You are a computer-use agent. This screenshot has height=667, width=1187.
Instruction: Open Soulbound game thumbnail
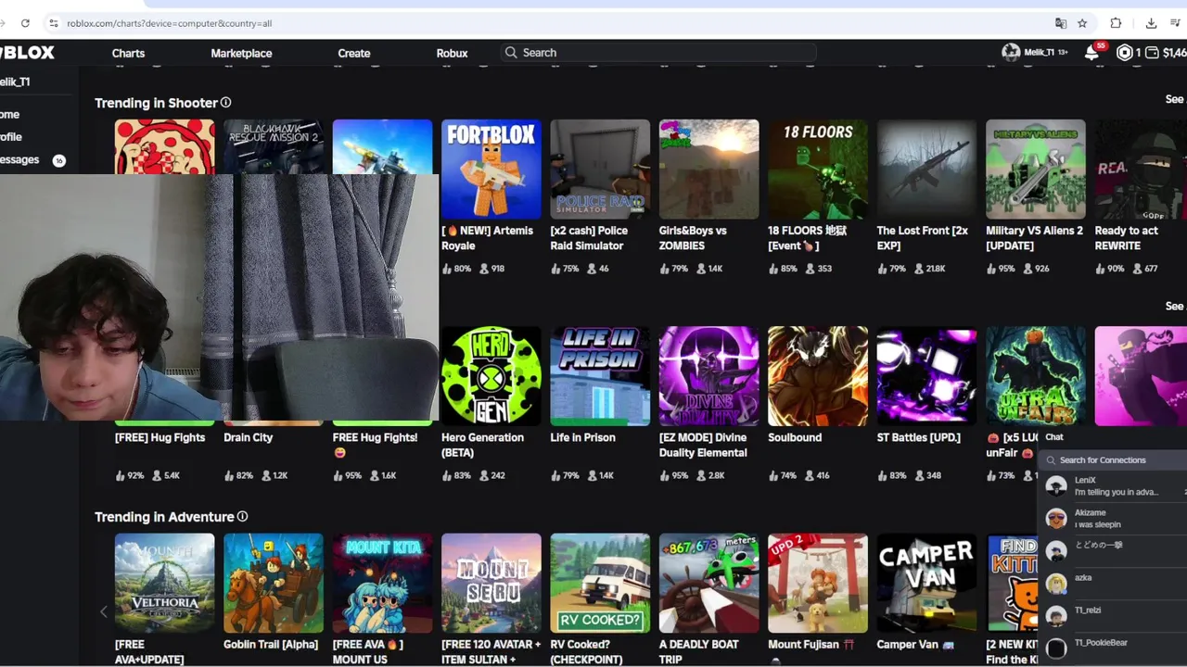click(x=818, y=375)
